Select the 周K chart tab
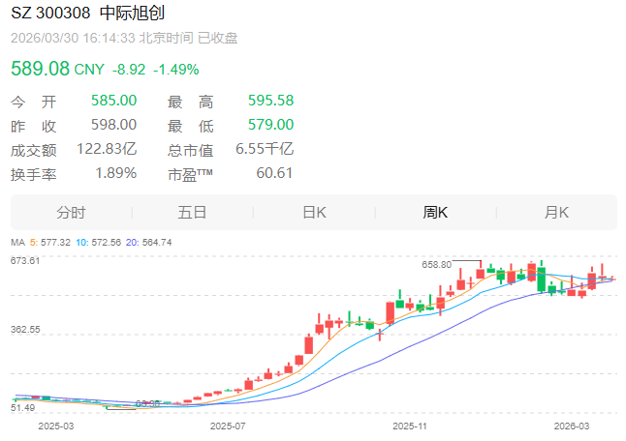This screenshot has height=441, width=626. tap(435, 213)
